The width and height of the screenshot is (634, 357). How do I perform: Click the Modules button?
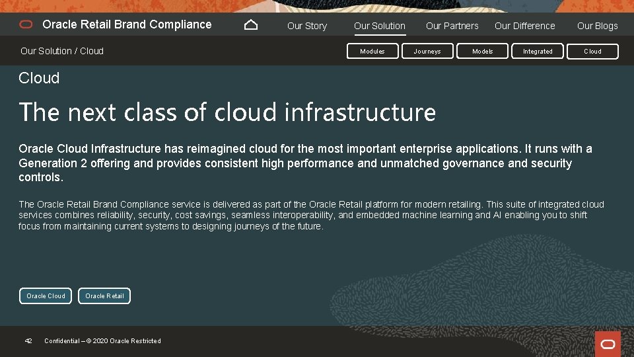372,52
